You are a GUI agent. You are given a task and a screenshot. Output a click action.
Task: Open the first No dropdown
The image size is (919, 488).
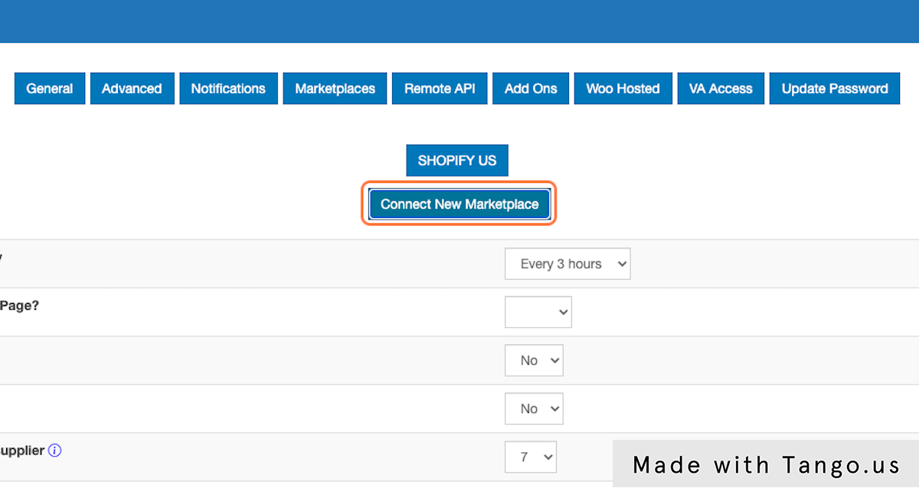pyautogui.click(x=534, y=360)
